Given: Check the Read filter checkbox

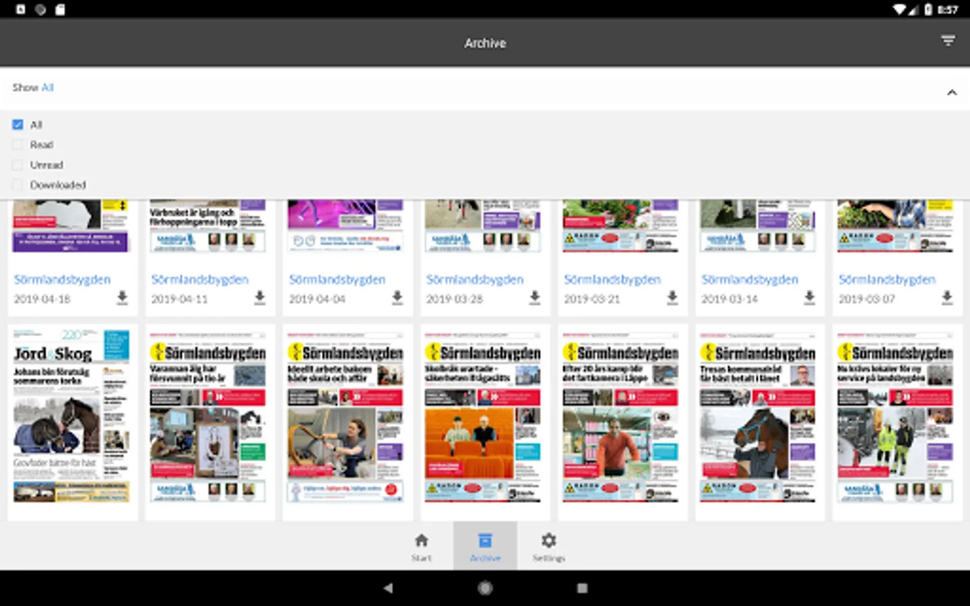Looking at the screenshot, I should (x=18, y=145).
